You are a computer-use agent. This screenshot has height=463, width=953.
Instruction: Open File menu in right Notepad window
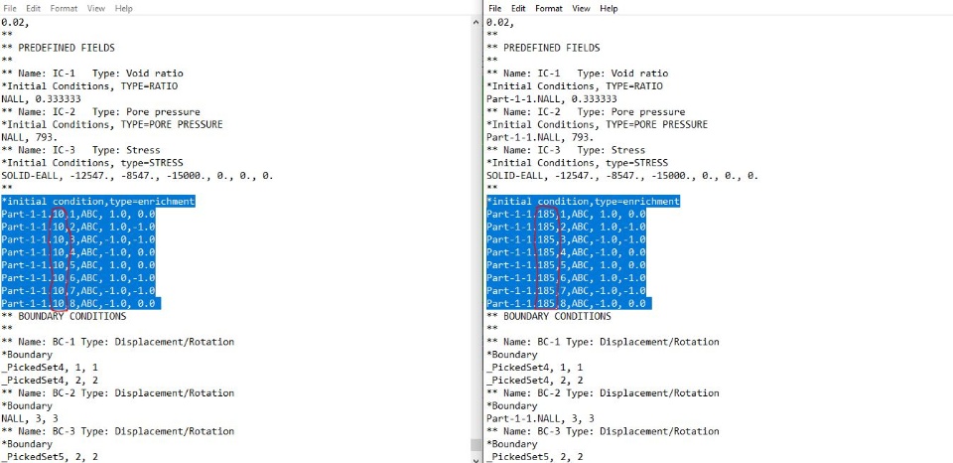pos(495,9)
